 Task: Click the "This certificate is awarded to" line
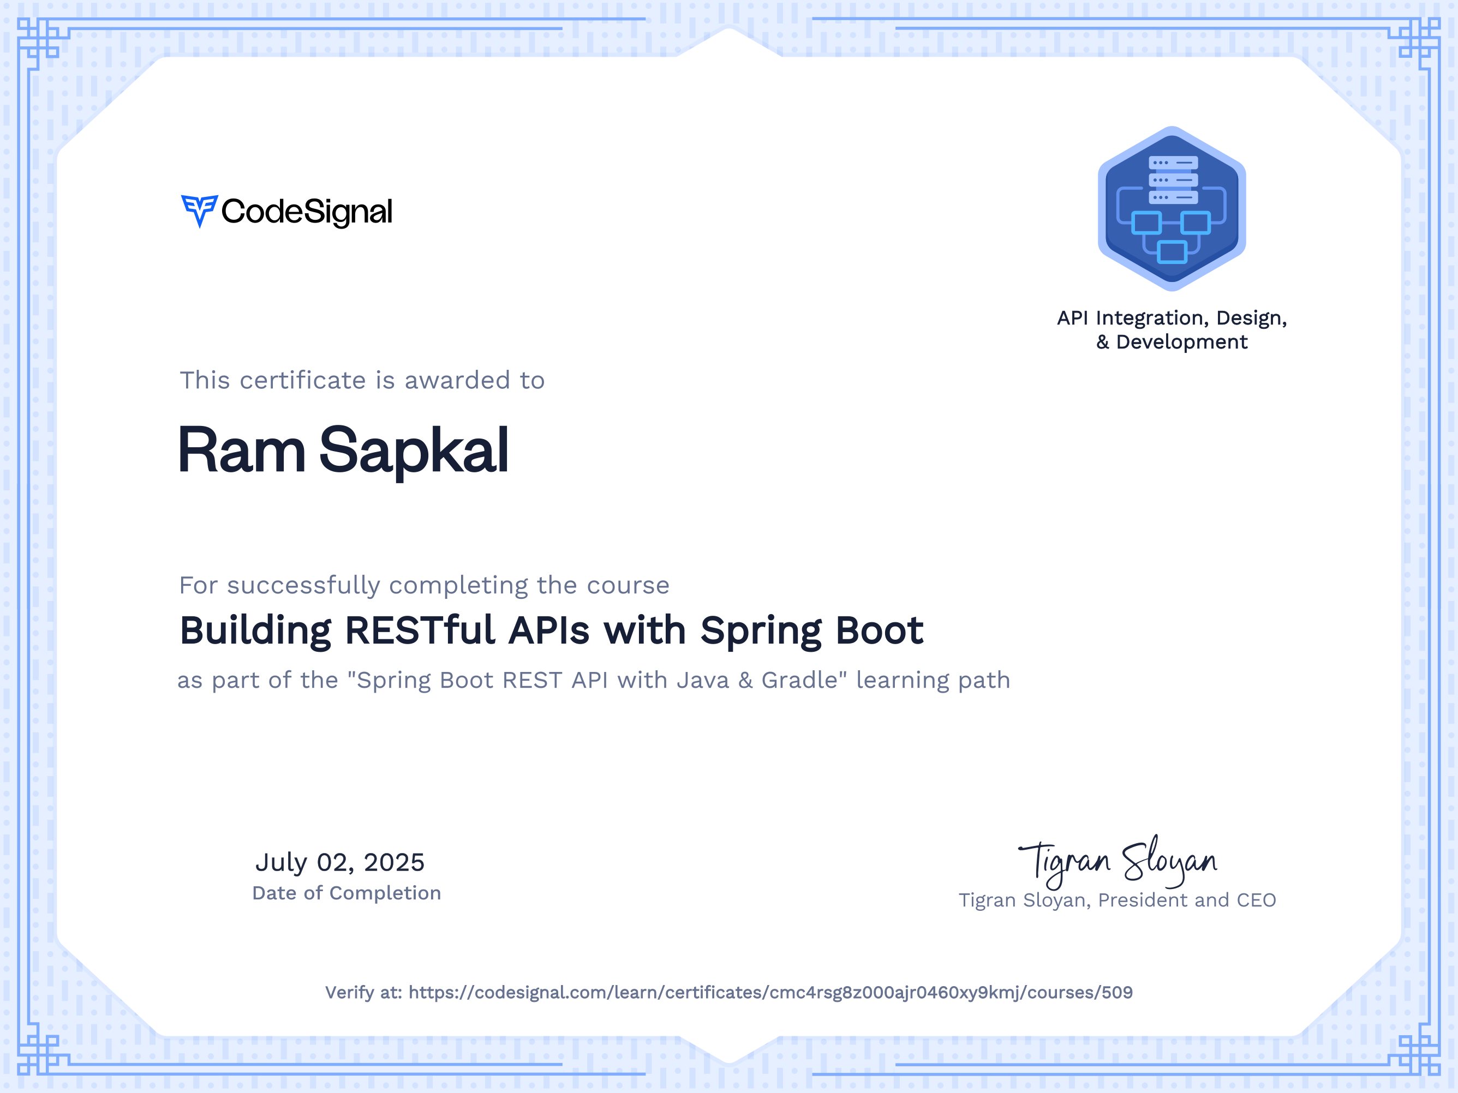click(362, 380)
